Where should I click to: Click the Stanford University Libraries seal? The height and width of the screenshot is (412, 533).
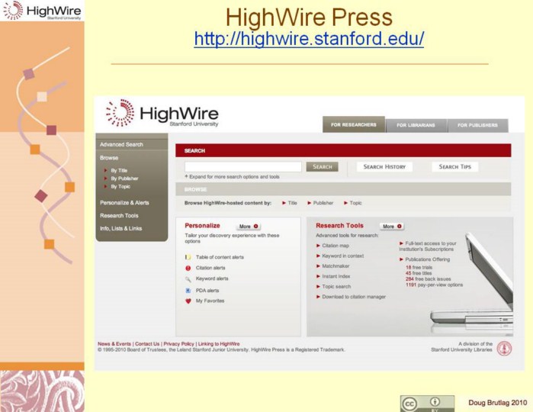[504, 349]
